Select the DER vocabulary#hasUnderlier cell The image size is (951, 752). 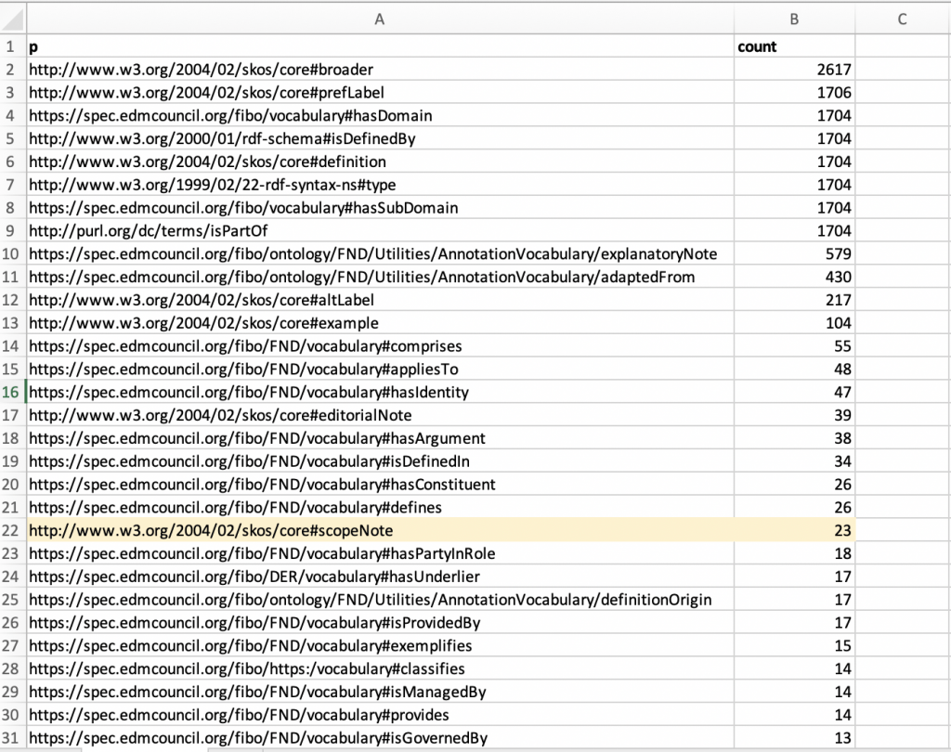(x=380, y=577)
